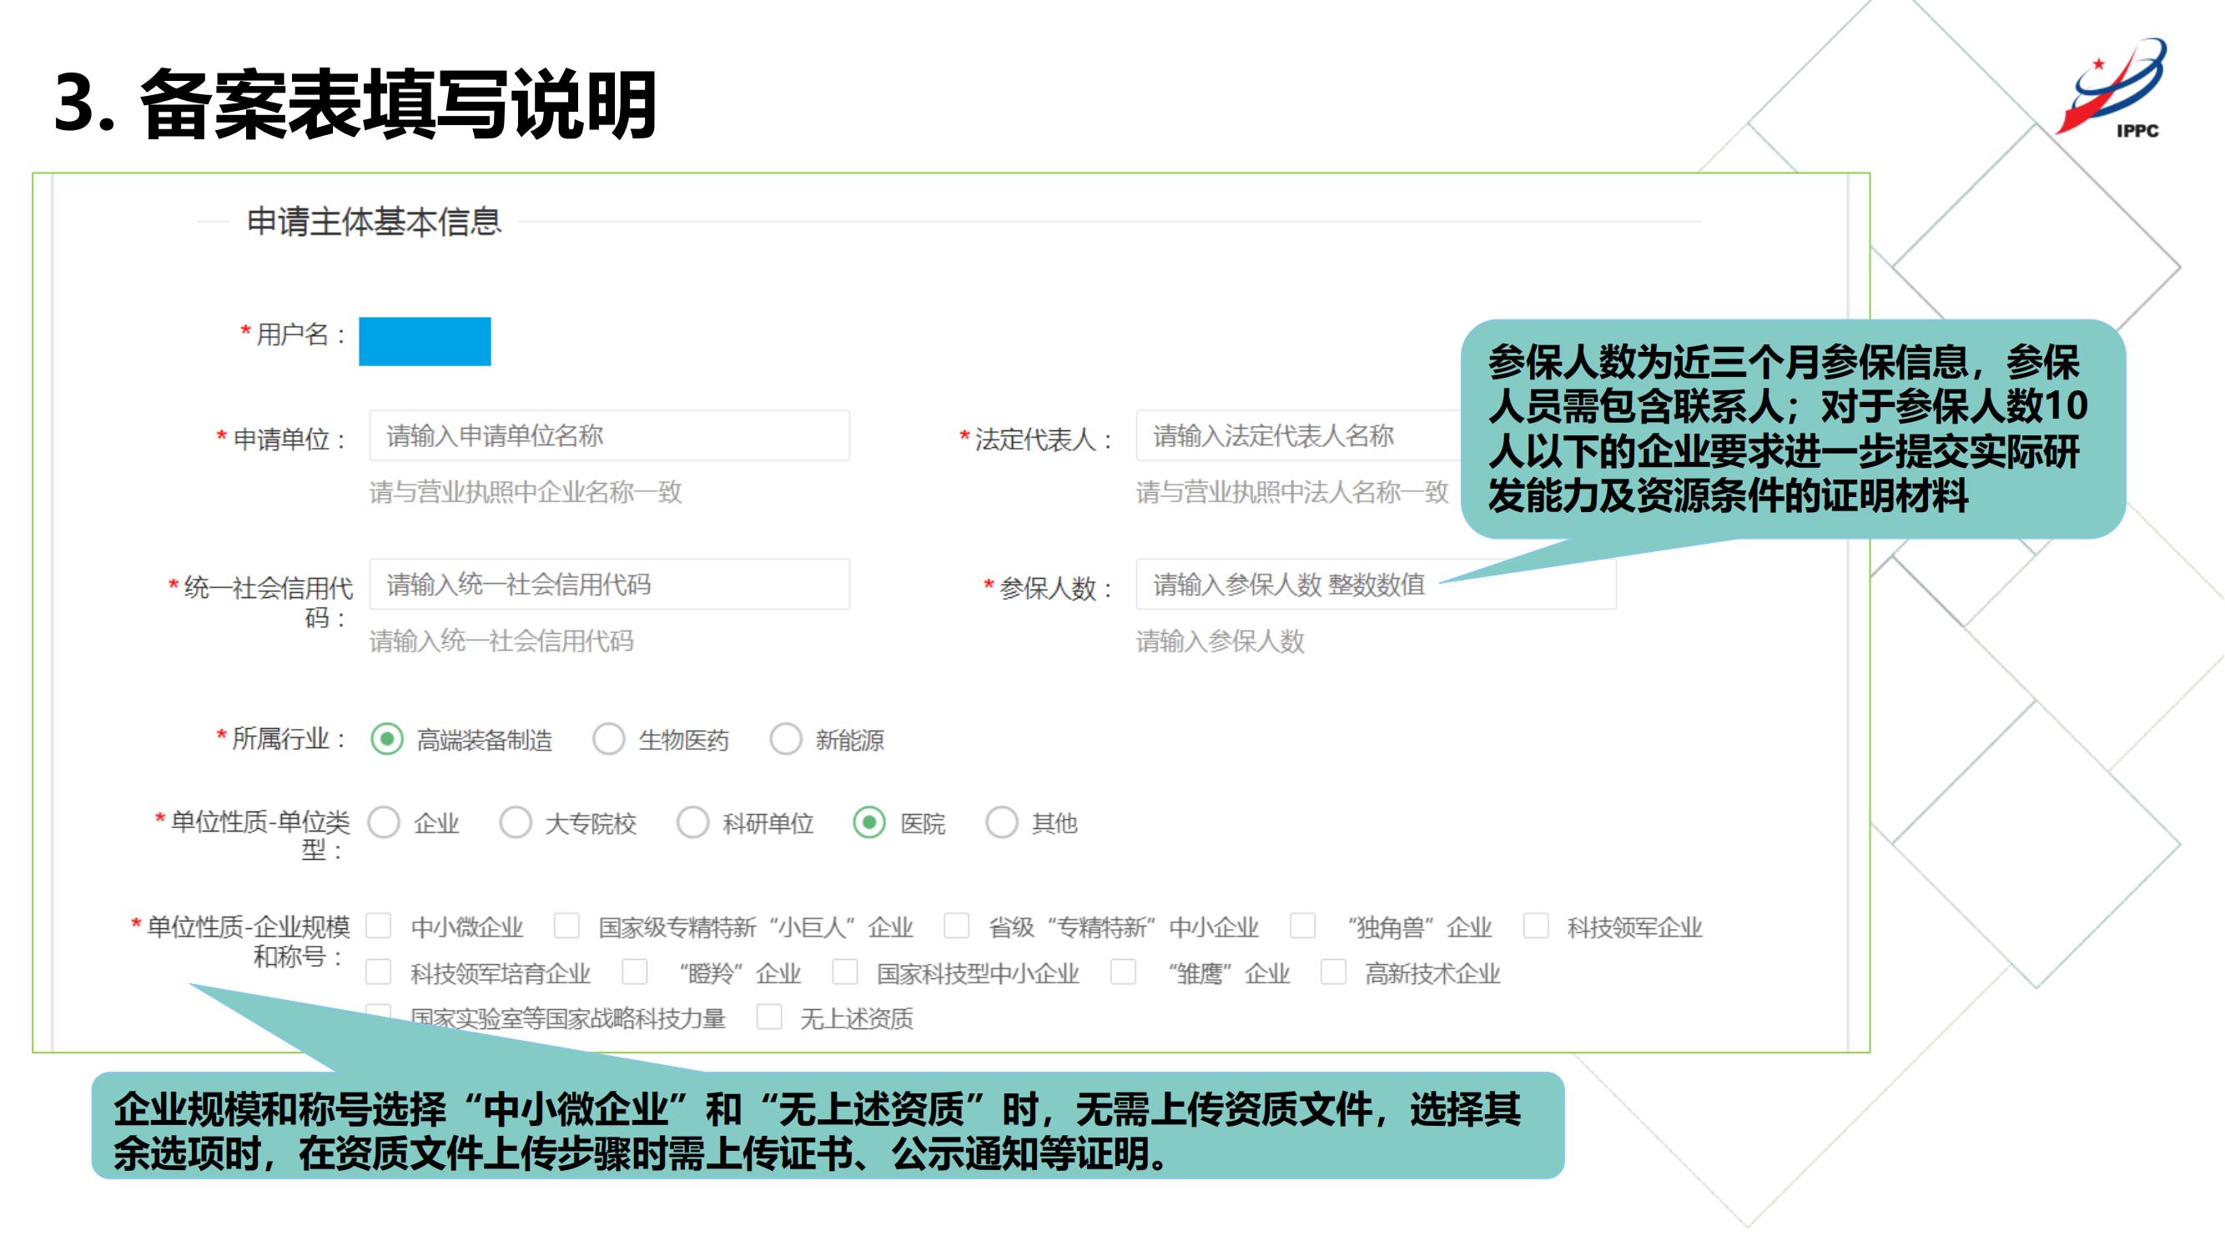Enable the "独角兽"企业 checkbox

coord(1302,926)
